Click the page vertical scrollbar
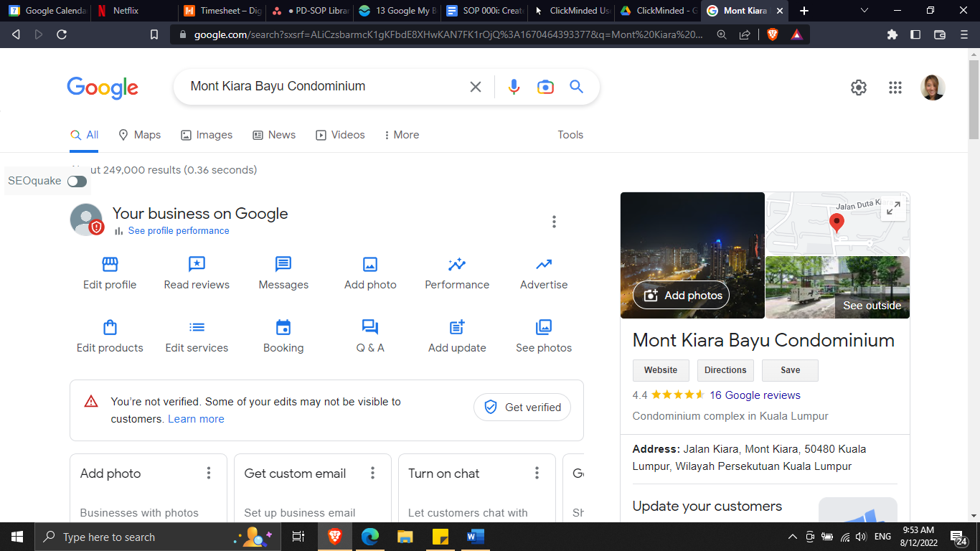Screen dimensions: 980x551 (x=974, y=287)
